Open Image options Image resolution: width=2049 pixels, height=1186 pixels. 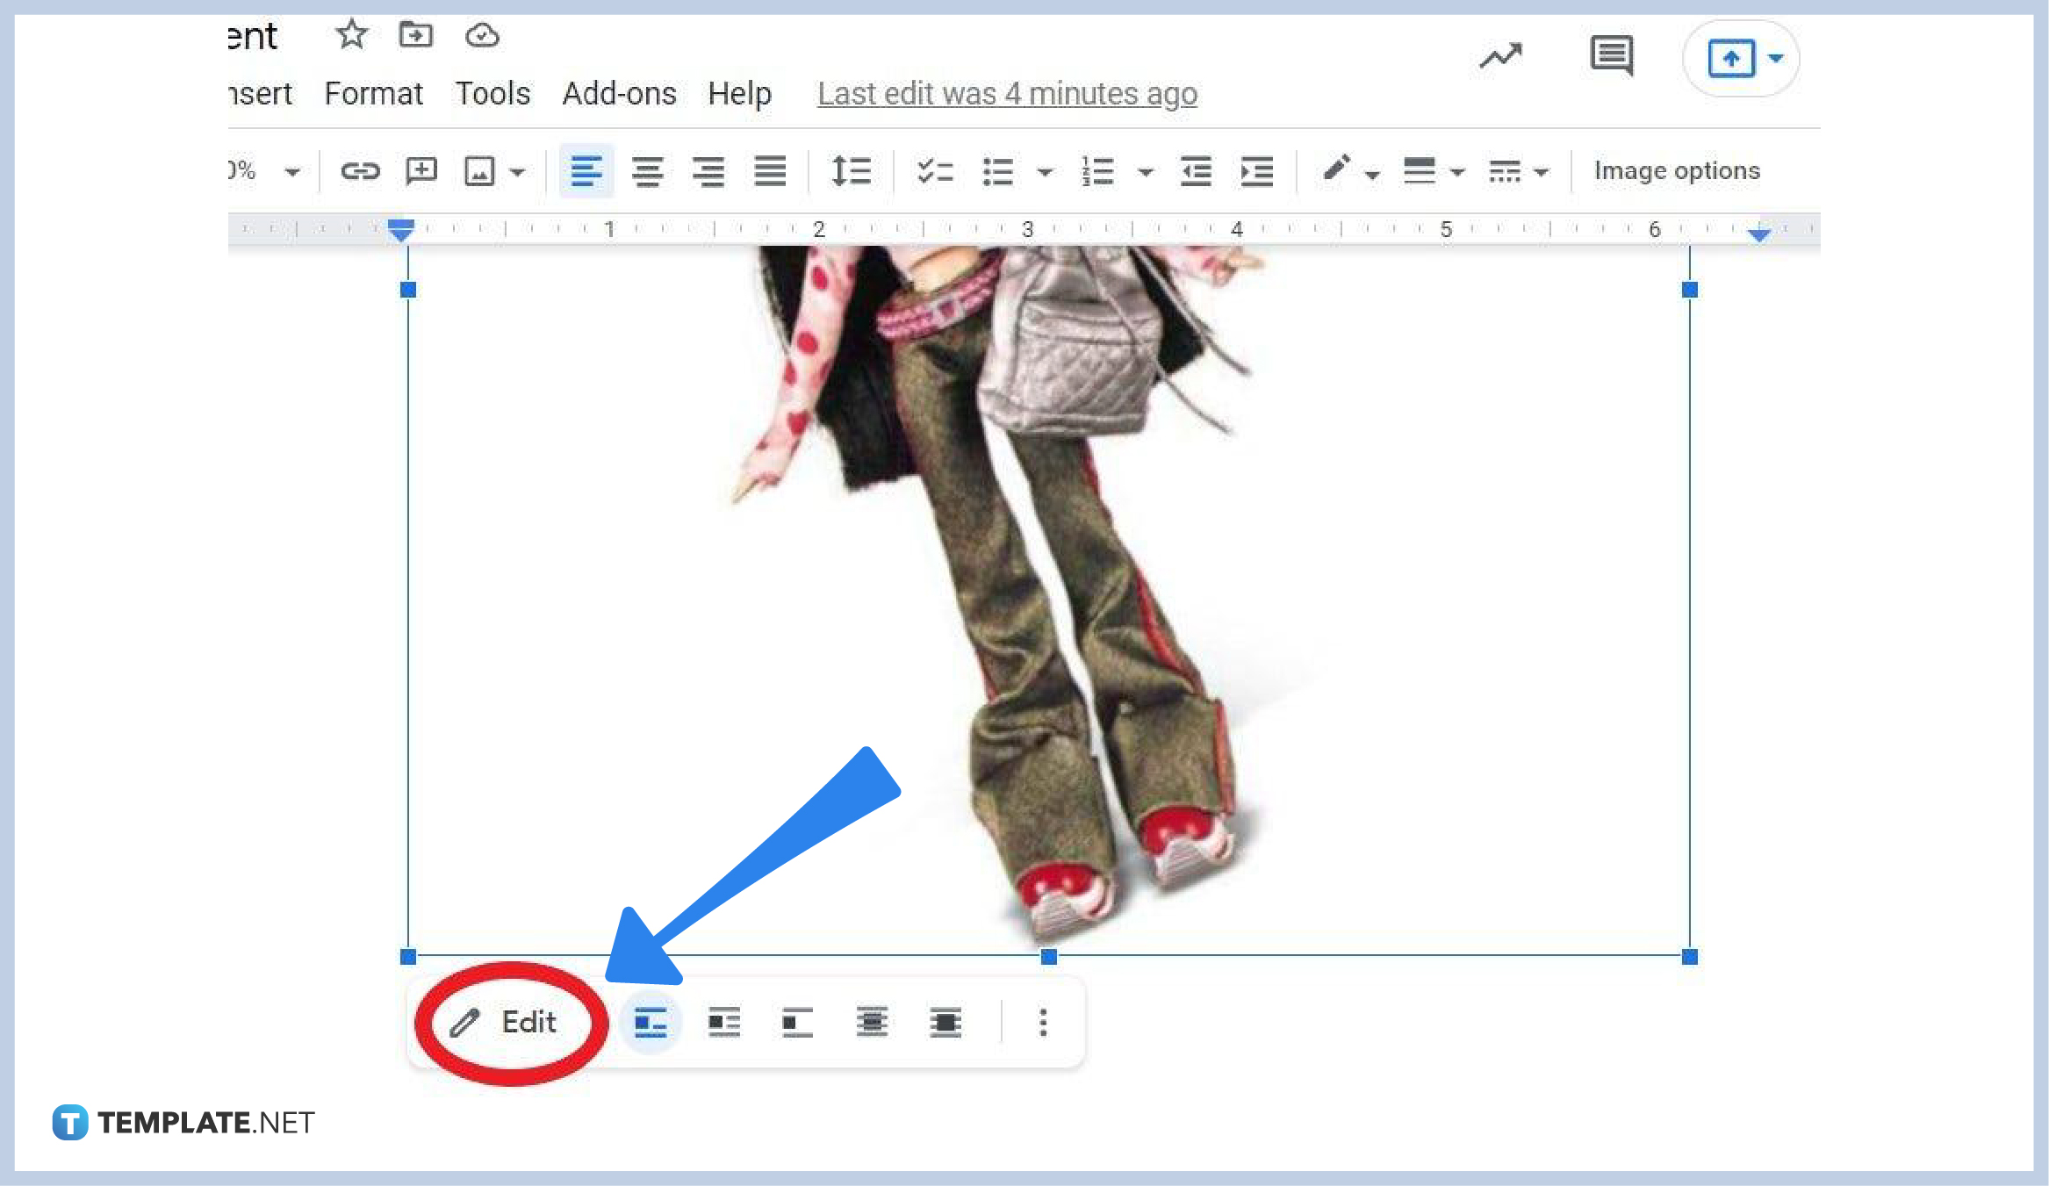click(x=1677, y=170)
